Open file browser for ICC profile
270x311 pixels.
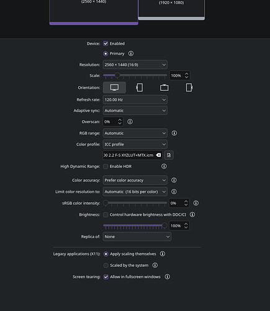(169, 155)
